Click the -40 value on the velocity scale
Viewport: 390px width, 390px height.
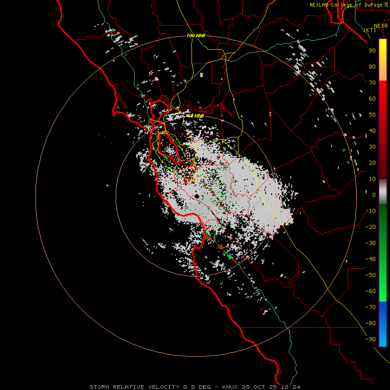370,259
